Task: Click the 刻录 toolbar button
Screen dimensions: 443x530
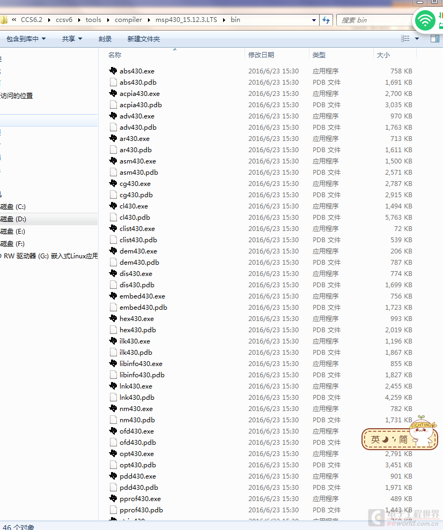Action: pos(105,39)
